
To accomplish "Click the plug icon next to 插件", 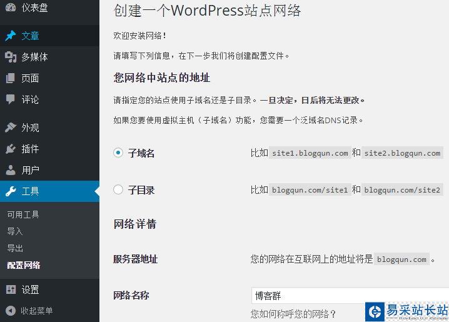I will [11, 149].
